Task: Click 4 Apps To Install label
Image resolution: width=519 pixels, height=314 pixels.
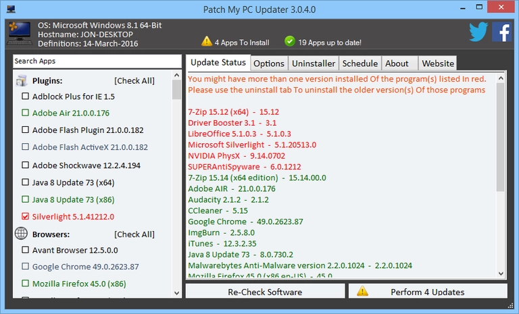Action: (242, 43)
